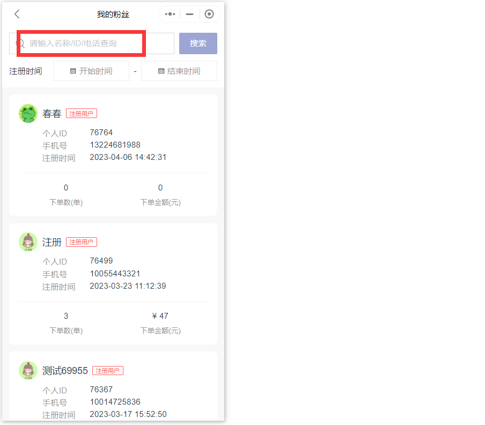The image size is (485, 425).
Task: Click 春春's frog avatar
Action: tap(28, 114)
